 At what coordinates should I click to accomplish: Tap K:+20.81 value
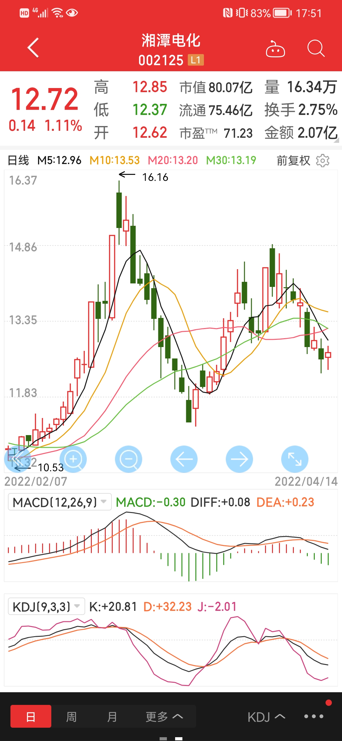click(113, 606)
